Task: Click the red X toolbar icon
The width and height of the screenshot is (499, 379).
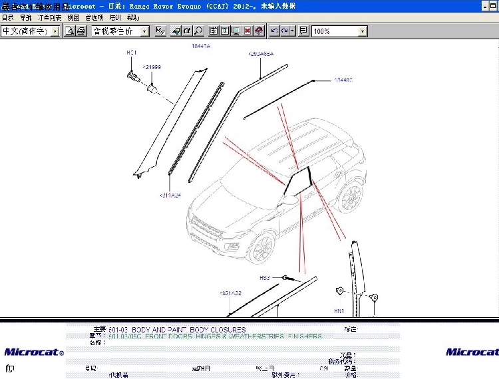Action: (x=248, y=31)
